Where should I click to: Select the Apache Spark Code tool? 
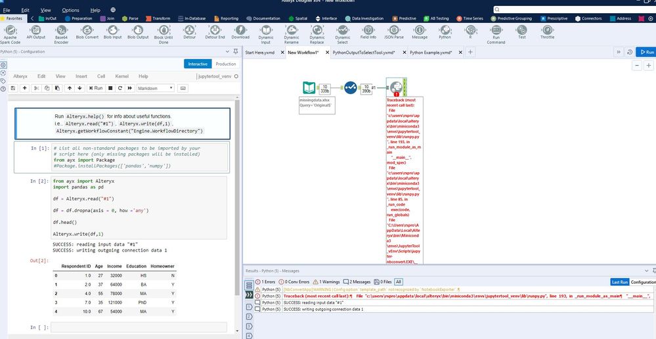(x=10, y=34)
